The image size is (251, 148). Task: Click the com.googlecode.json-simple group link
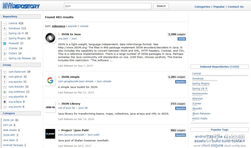pos(76,81)
